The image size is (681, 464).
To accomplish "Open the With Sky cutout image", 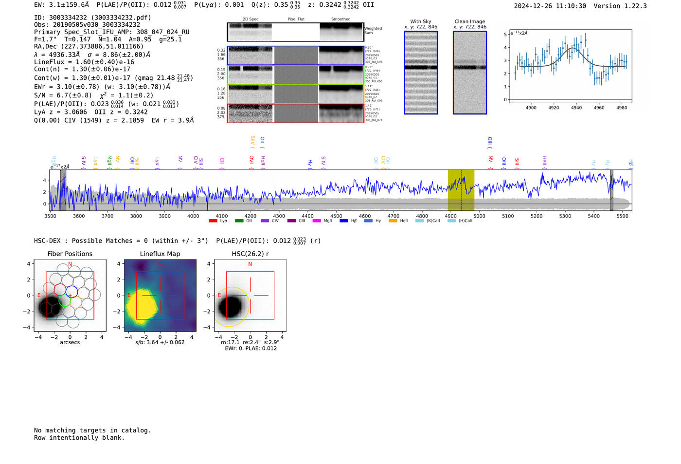I will pyautogui.click(x=421, y=73).
